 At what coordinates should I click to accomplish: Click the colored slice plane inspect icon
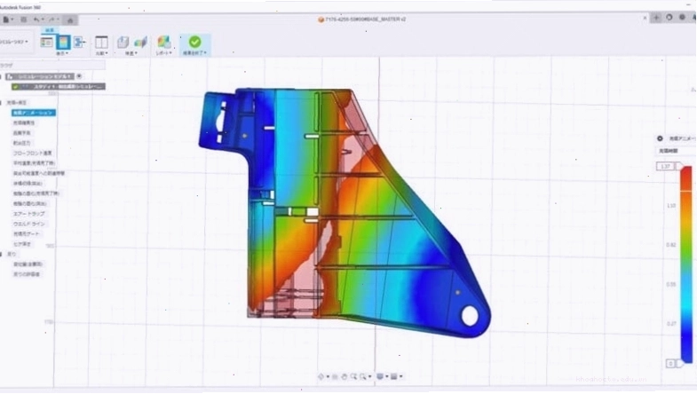click(x=140, y=43)
